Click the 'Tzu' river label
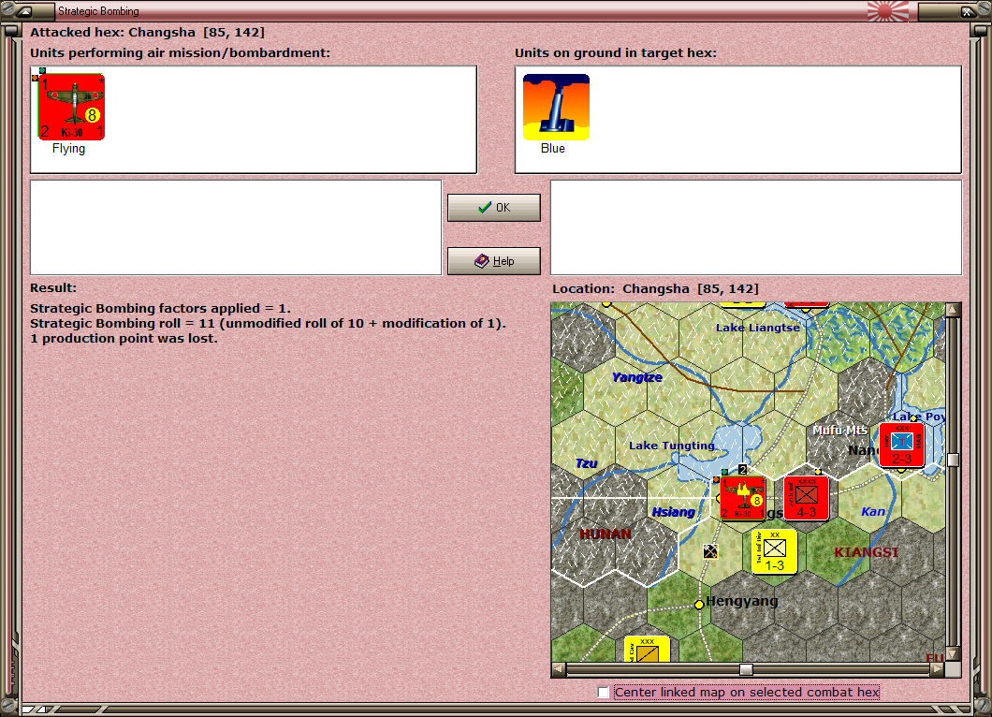This screenshot has width=992, height=717. click(587, 463)
